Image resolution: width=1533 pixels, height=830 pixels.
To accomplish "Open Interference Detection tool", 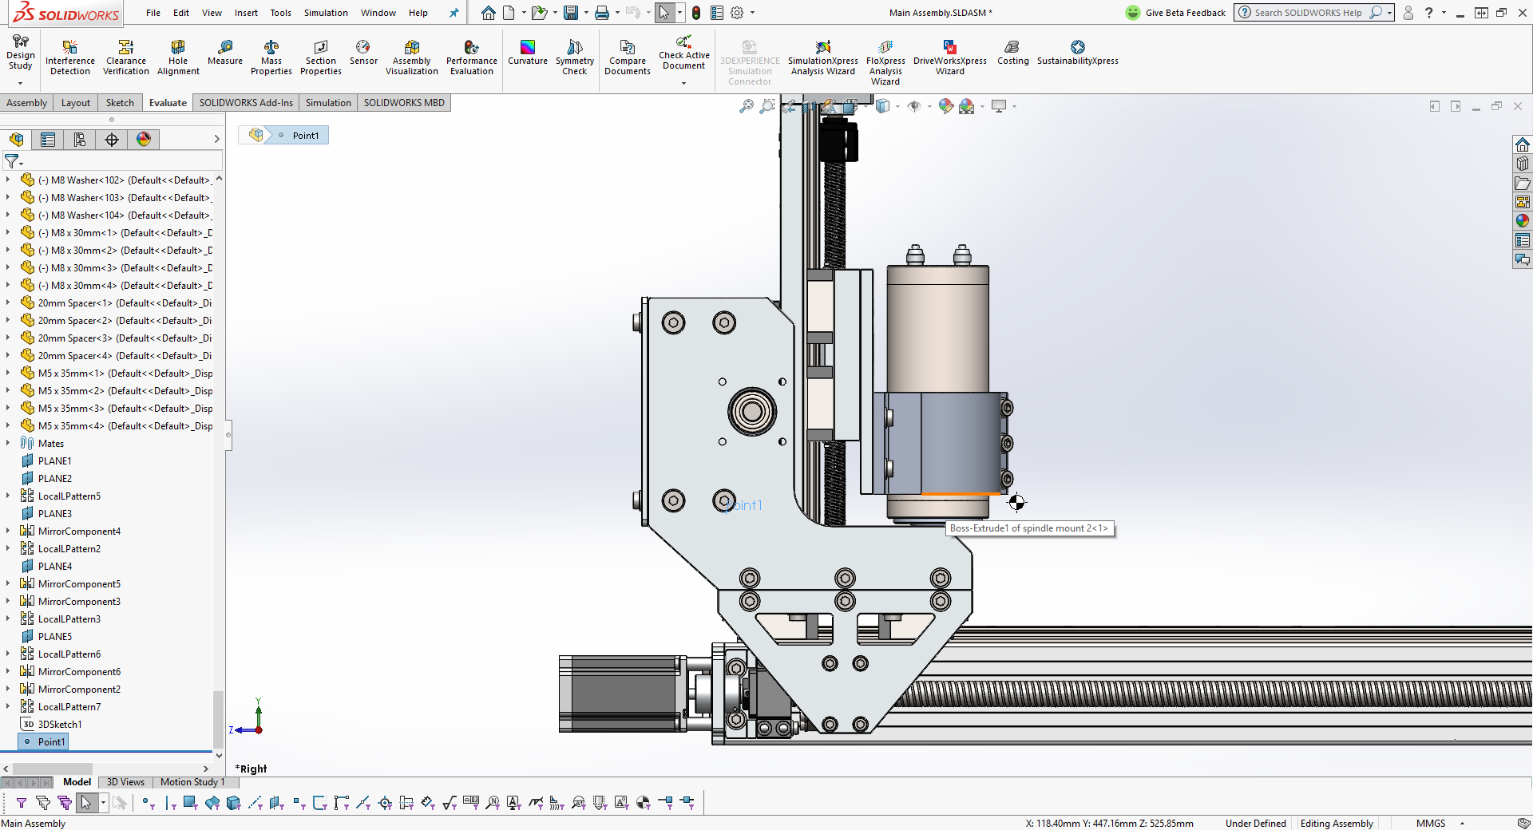I will click(x=69, y=57).
